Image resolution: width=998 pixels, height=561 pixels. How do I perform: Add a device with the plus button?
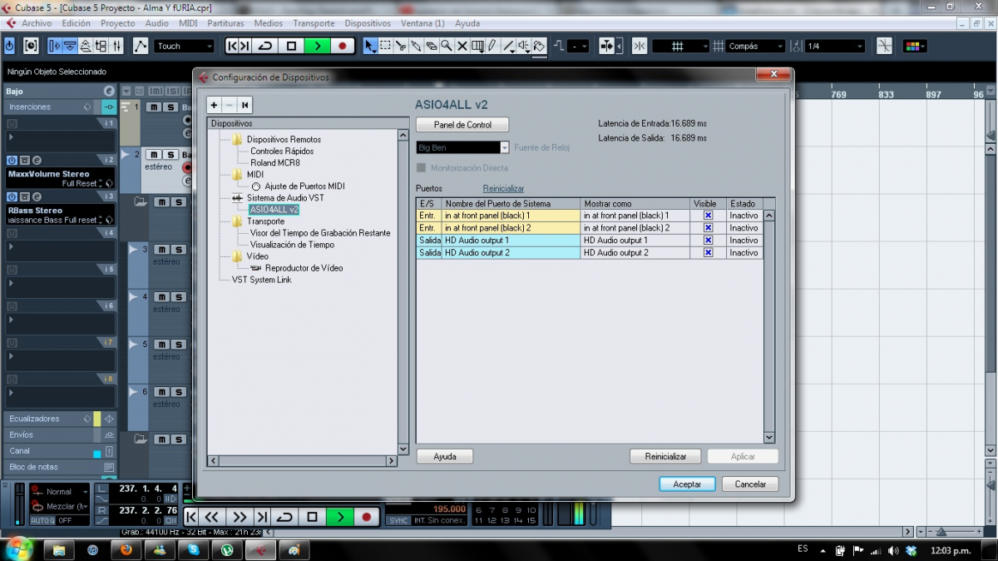[x=214, y=105]
